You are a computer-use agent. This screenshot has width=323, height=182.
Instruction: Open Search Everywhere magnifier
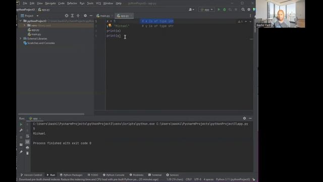point(243,10)
